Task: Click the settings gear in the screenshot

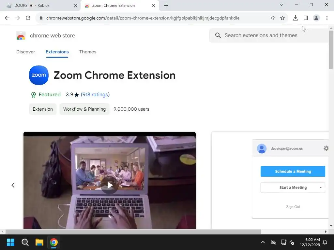Action: coord(326,148)
